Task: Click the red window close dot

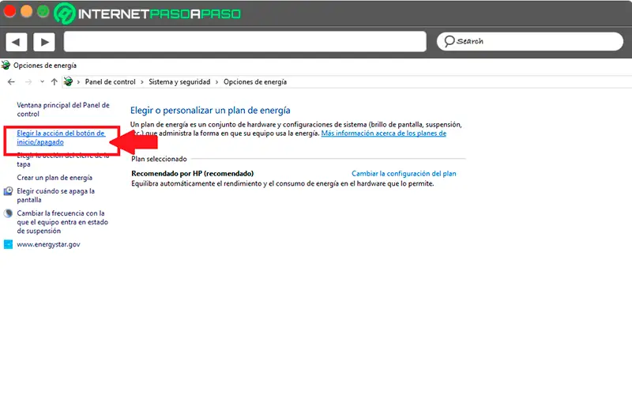Action: click(x=9, y=11)
